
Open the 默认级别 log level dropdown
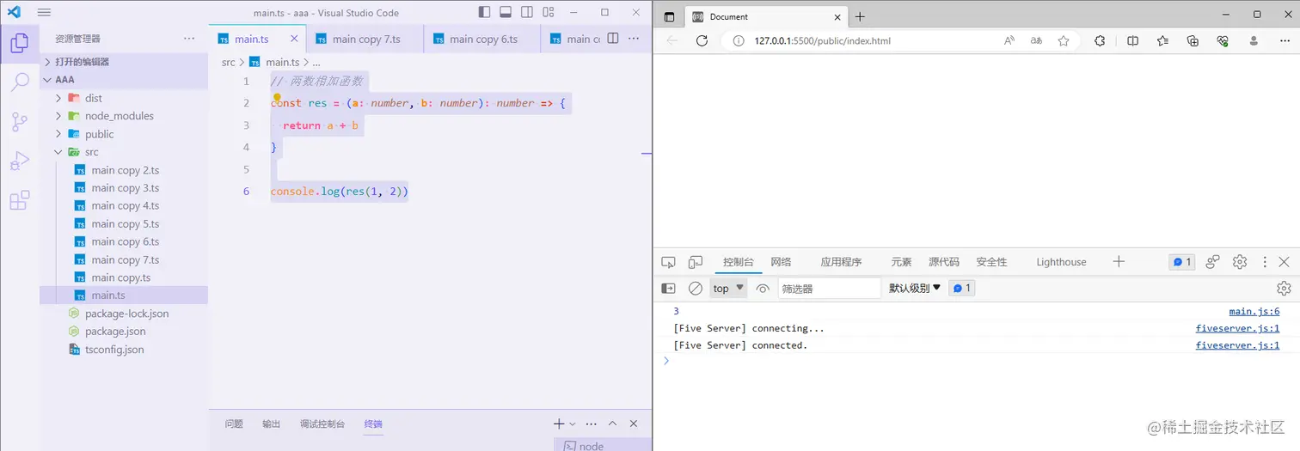[x=915, y=289]
